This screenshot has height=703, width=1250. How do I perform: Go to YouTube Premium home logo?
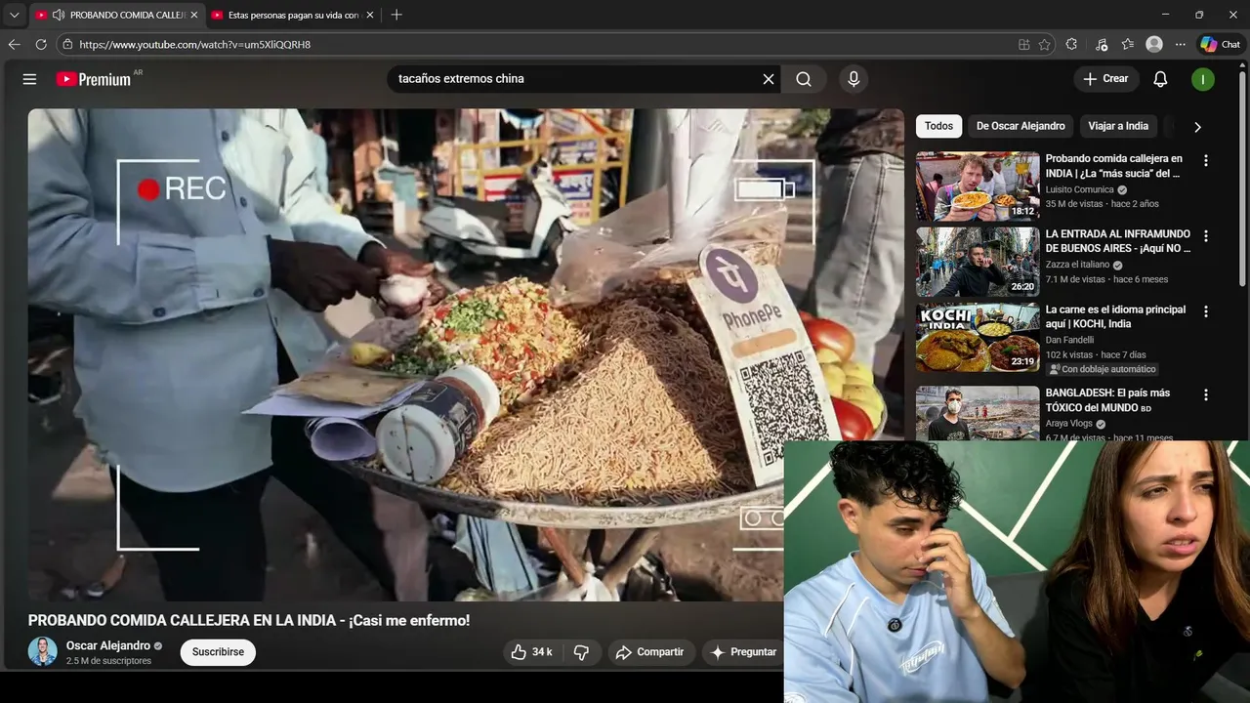(x=94, y=79)
